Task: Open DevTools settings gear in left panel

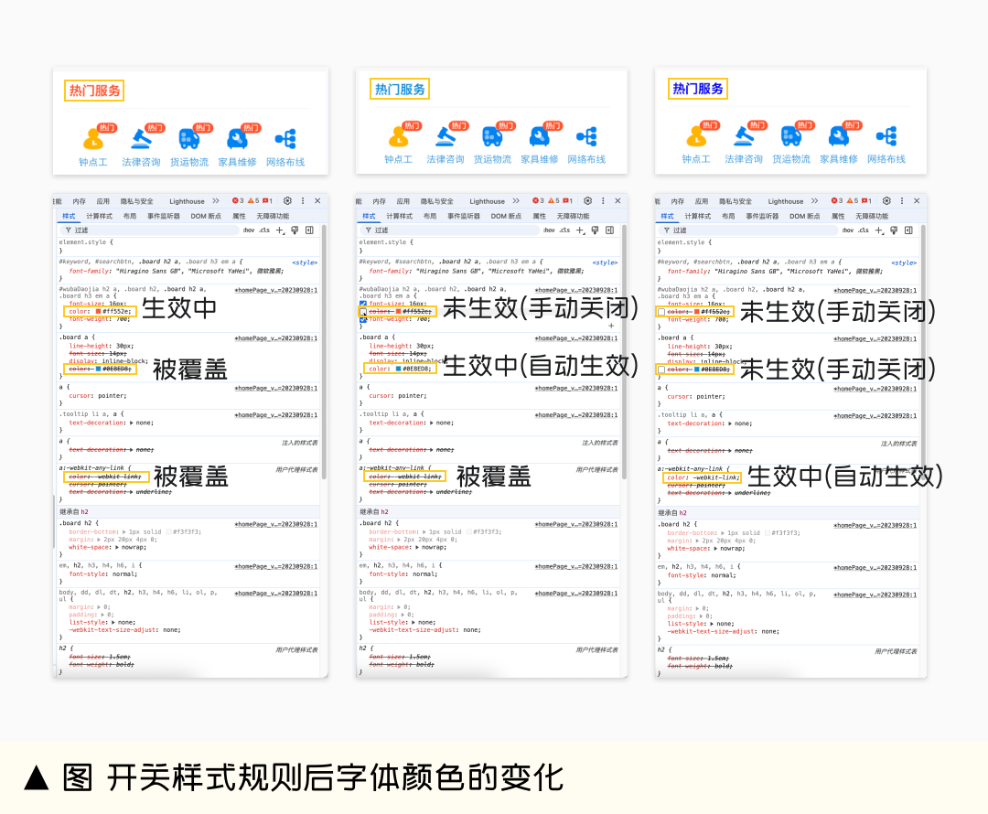Action: point(287,201)
